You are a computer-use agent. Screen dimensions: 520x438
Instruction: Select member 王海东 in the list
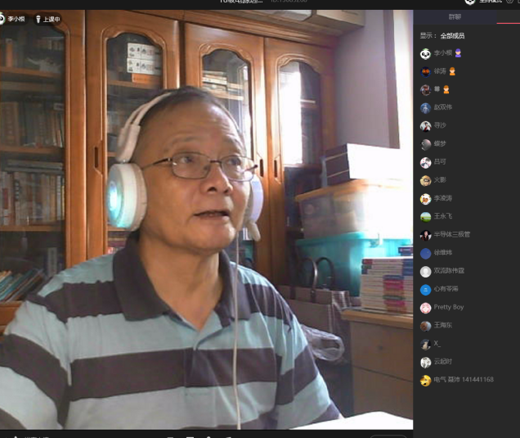[442, 325]
